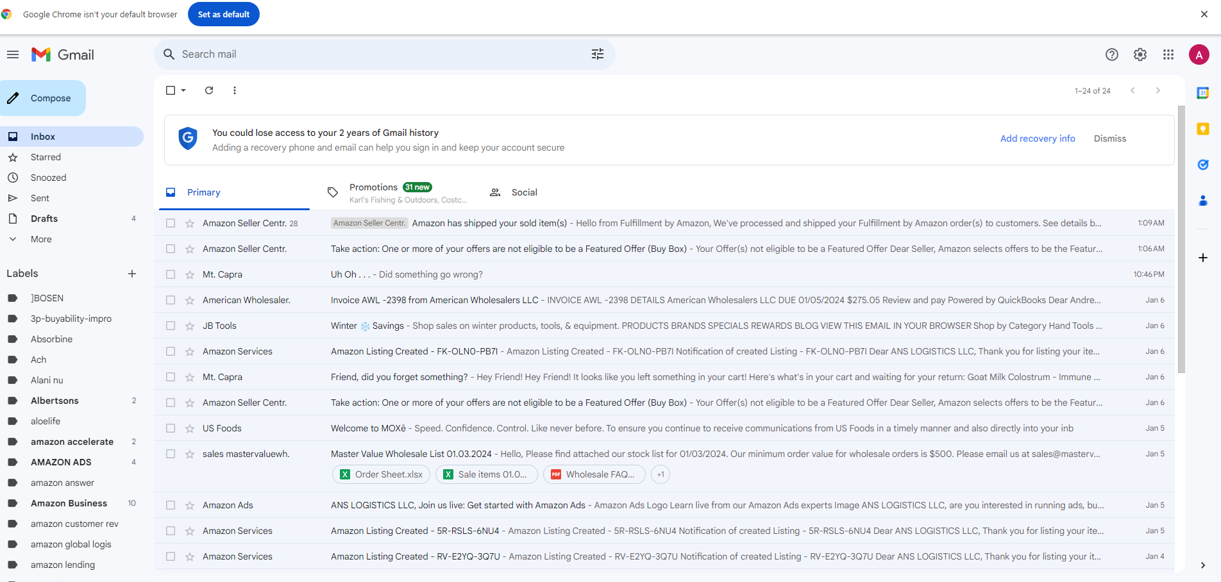Create new label with plus icon
This screenshot has height=582, width=1221.
[x=132, y=274]
